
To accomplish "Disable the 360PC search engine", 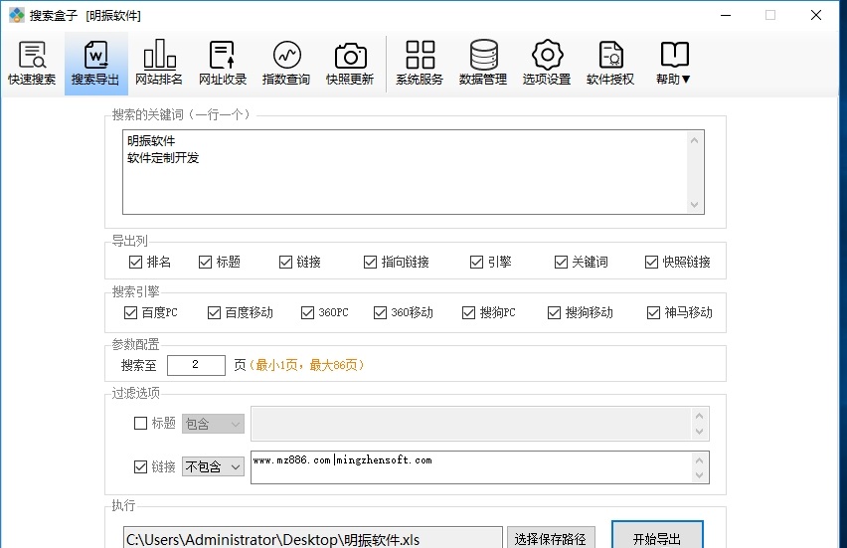I will tap(307, 313).
